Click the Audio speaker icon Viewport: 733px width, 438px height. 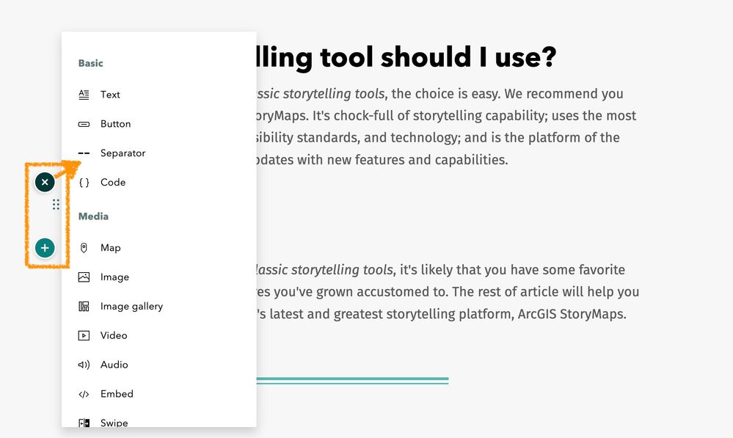tap(84, 365)
